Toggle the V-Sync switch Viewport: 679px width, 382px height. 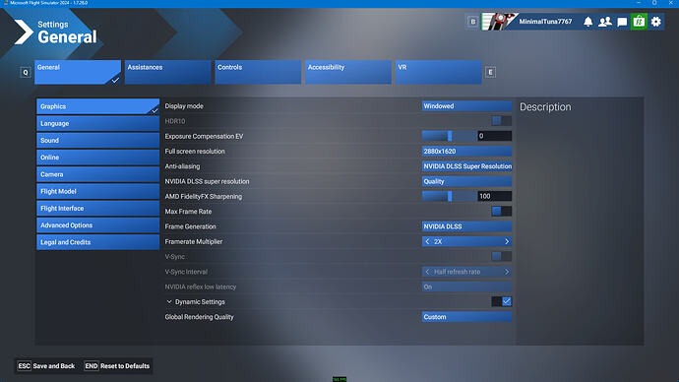502,256
